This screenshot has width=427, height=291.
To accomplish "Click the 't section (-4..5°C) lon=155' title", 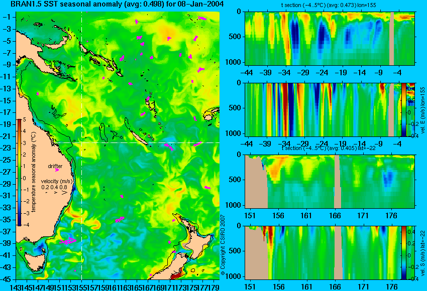I will click(329, 5).
